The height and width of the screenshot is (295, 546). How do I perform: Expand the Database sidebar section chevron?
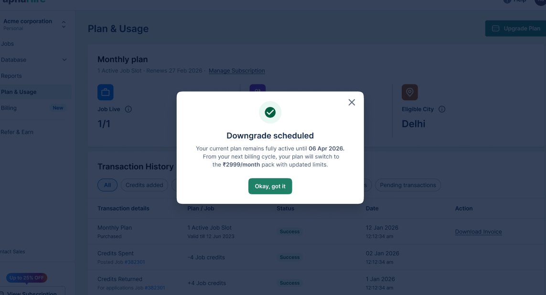click(64, 60)
